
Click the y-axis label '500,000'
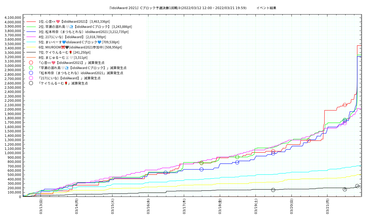coord(15,175)
